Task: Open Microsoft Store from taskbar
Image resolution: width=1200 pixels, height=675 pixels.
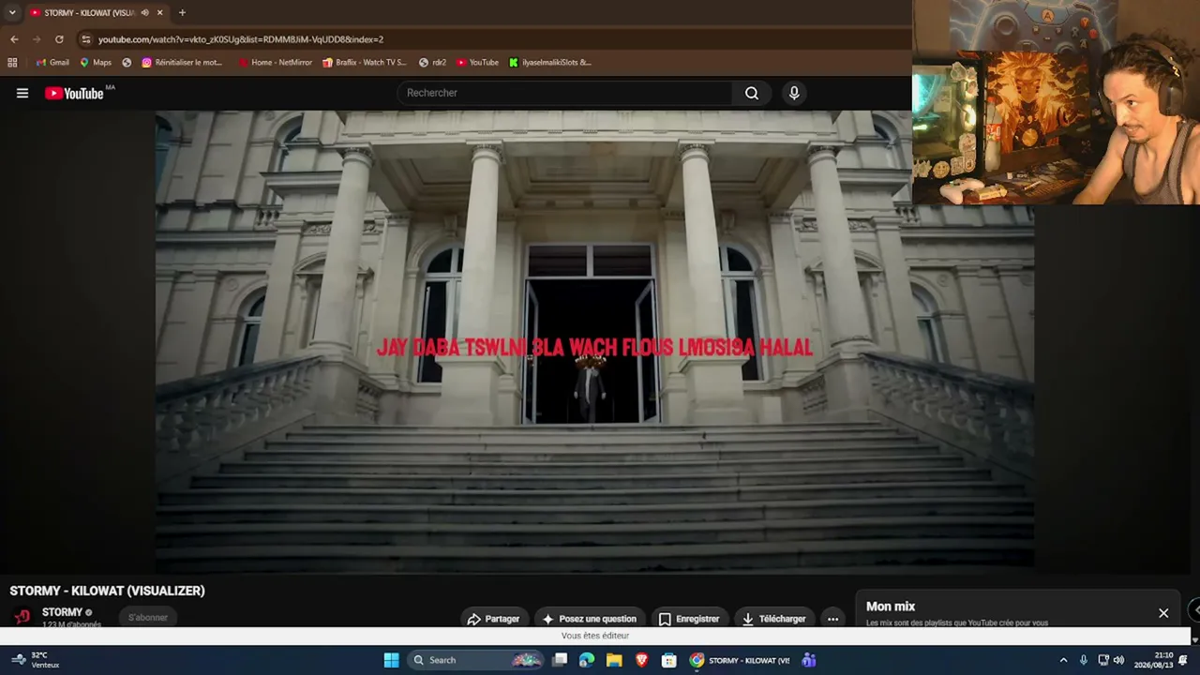Action: 668,660
